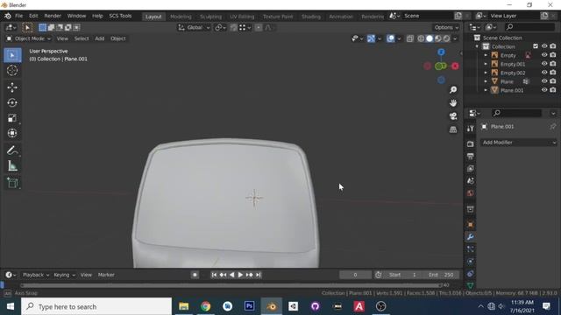Viewport: 561px width, 315px height.
Task: Open the timeline Marker menu
Action: pyautogui.click(x=106, y=275)
